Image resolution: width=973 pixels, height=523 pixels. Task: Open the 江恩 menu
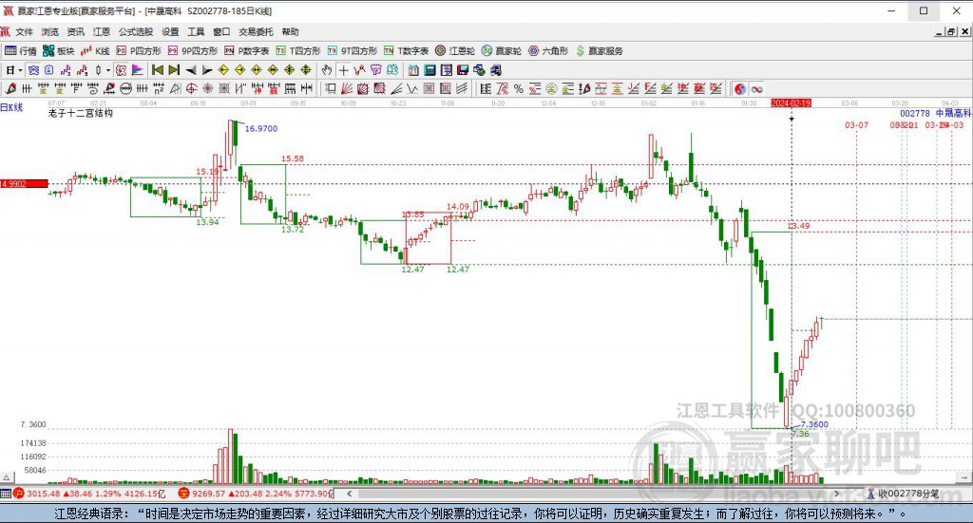tap(101, 31)
